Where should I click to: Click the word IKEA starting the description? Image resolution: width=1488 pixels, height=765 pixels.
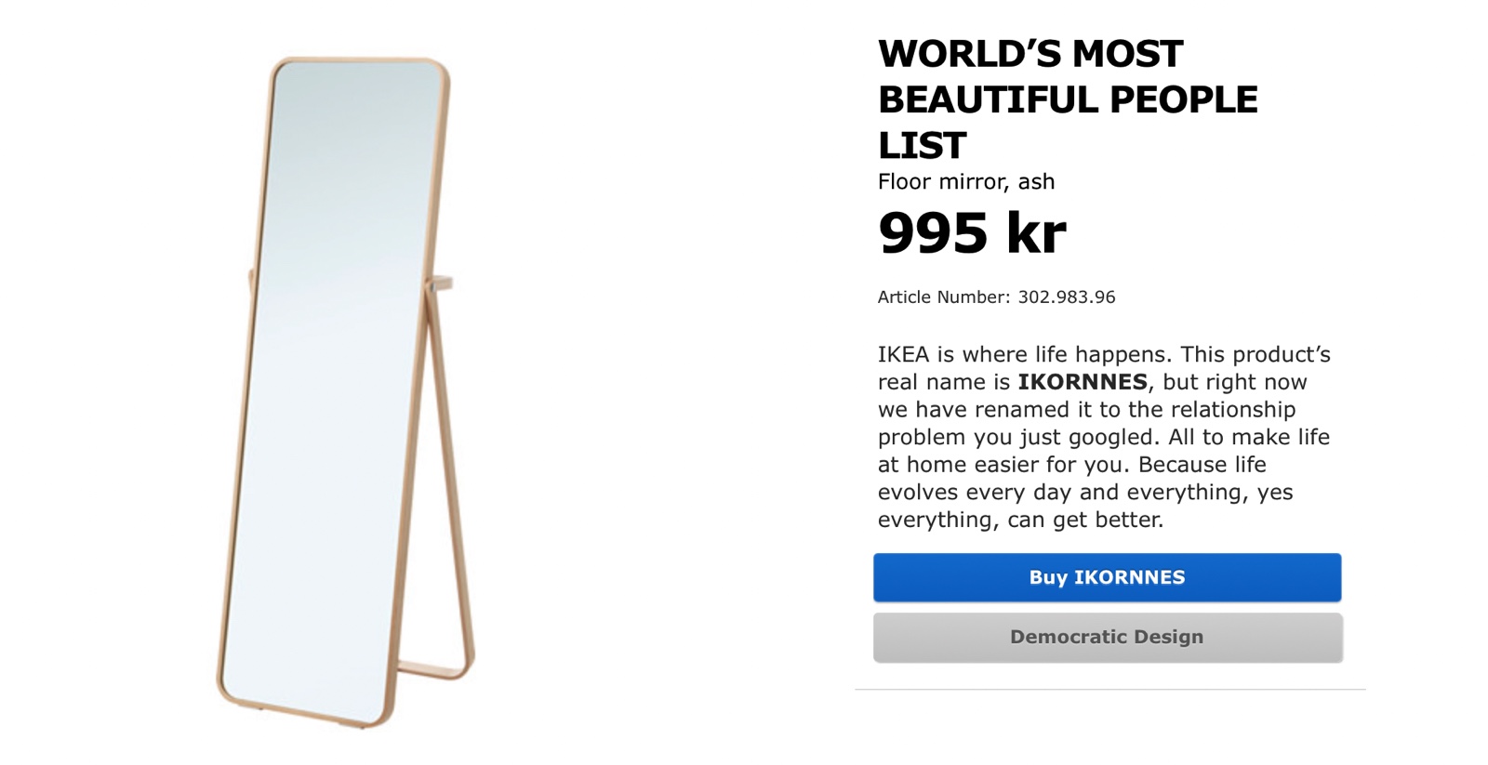pyautogui.click(x=903, y=354)
